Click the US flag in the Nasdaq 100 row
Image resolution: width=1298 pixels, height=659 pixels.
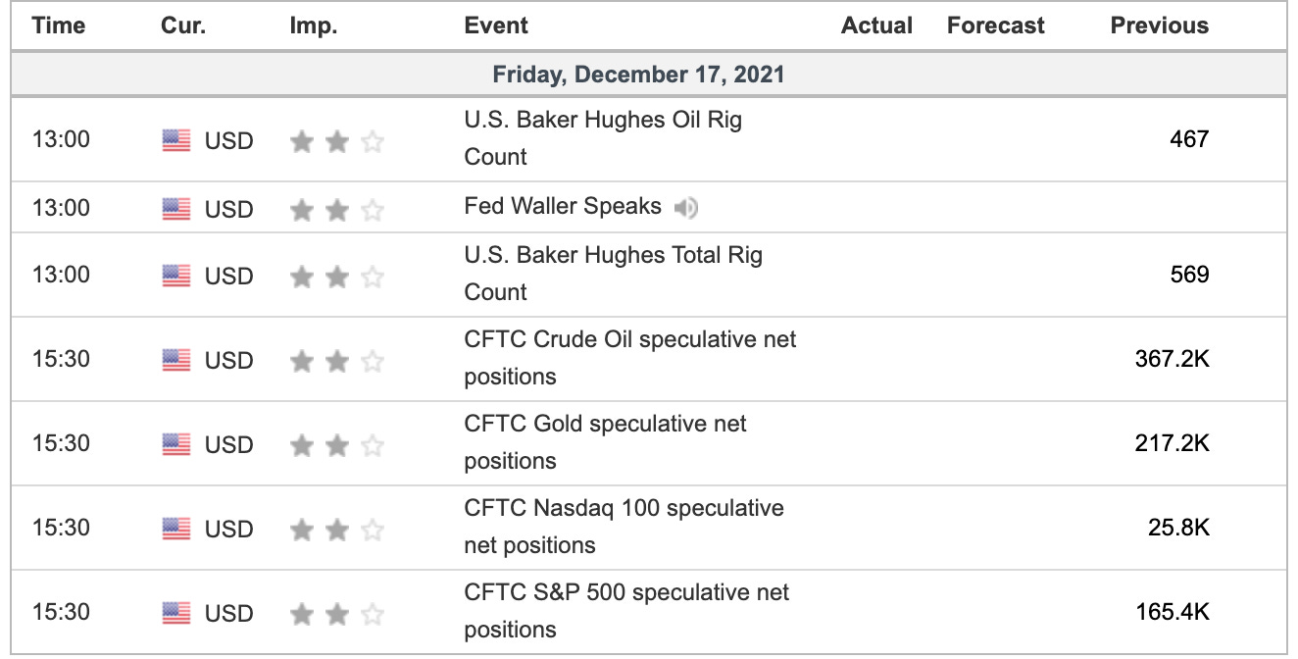(176, 530)
